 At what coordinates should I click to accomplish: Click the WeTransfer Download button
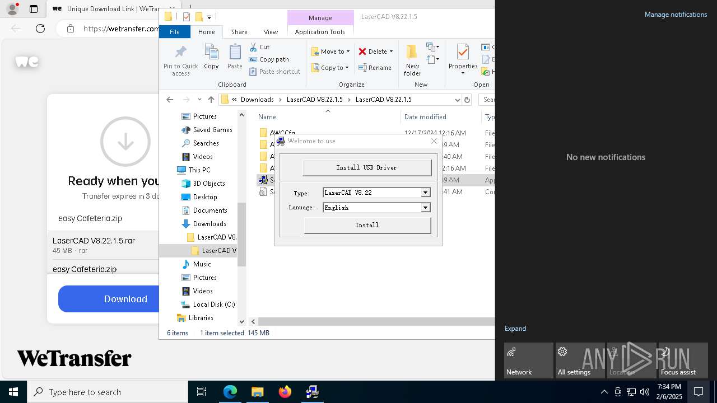(109, 299)
